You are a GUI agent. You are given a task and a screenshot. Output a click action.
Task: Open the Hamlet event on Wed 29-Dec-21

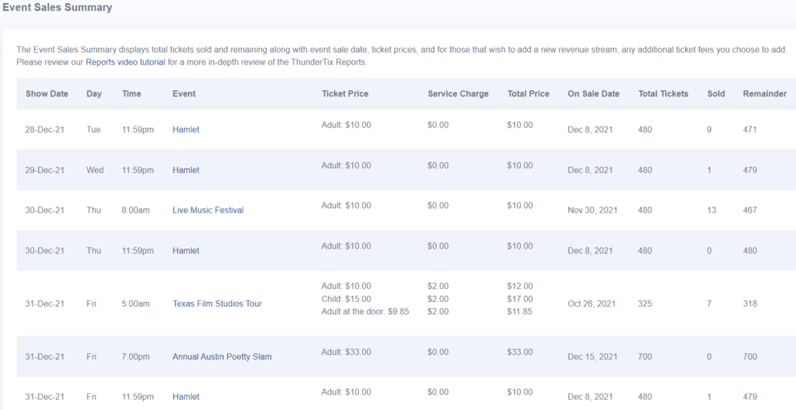(186, 170)
